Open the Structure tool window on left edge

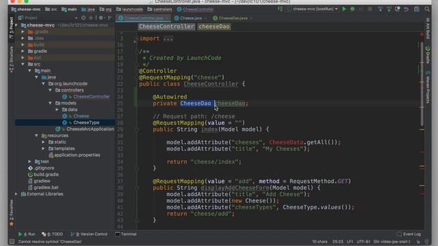click(12, 59)
